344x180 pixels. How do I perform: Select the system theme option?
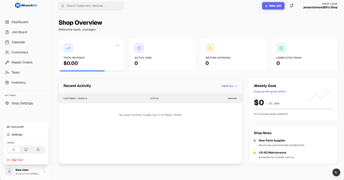coord(26,150)
